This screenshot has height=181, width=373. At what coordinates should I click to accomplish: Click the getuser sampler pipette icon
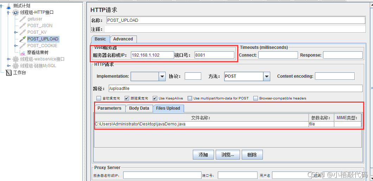23,19
